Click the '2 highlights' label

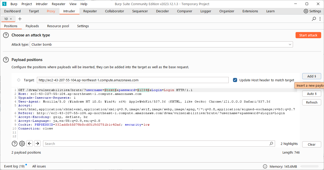(289, 144)
